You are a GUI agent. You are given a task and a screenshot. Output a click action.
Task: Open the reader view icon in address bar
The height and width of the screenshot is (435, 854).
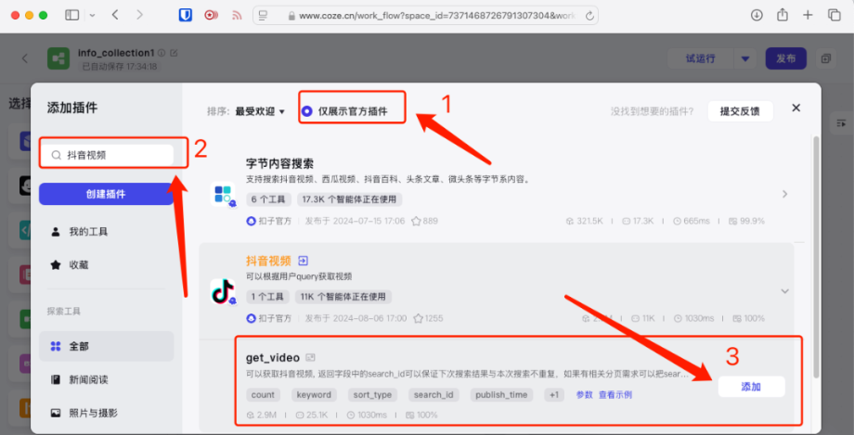point(264,15)
